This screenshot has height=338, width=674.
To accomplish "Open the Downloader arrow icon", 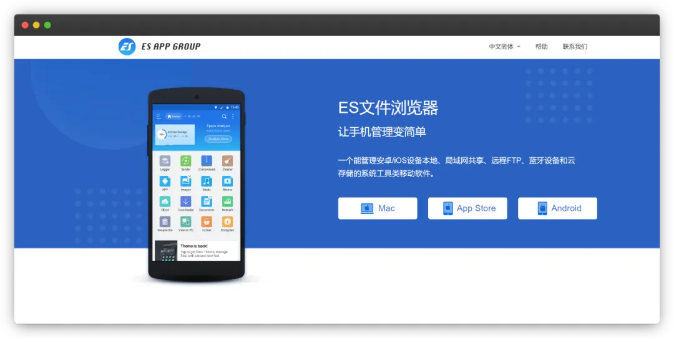I will tap(186, 201).
